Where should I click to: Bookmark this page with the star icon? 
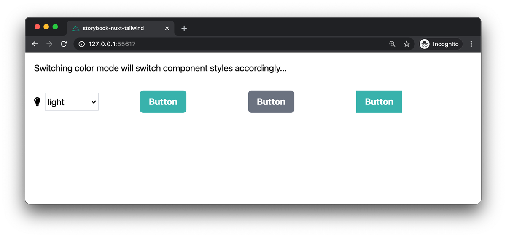[x=406, y=44]
